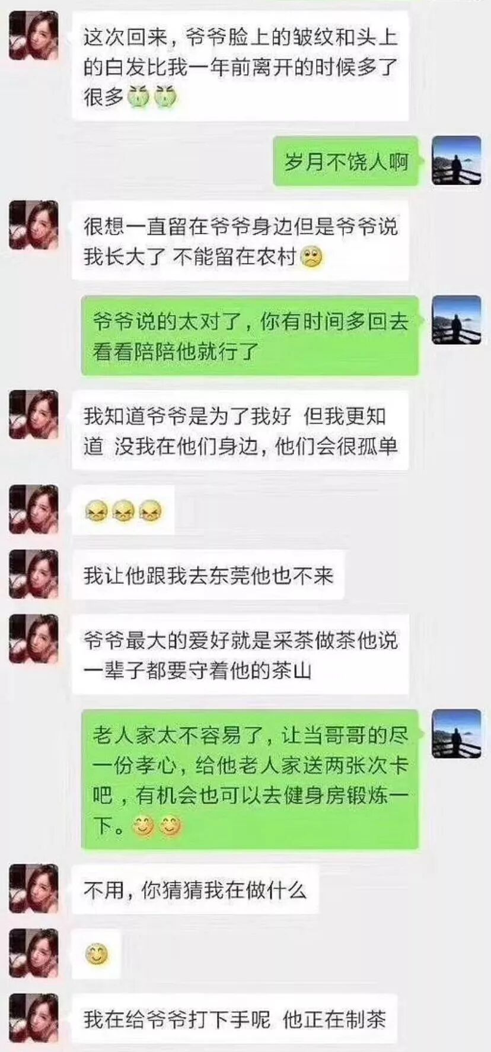Click the green bubble saying 岁月不饶人啊

(347, 161)
